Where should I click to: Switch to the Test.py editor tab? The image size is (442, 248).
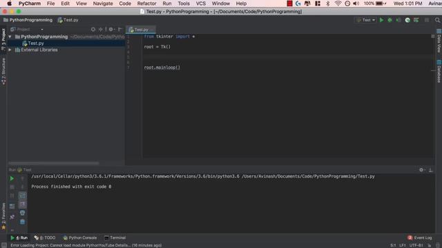pos(141,30)
